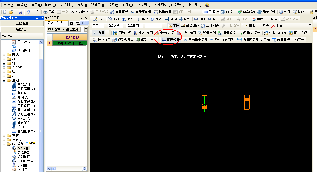Click the Open folder icon
This screenshot has width=317, height=172.
(x=11, y=12)
